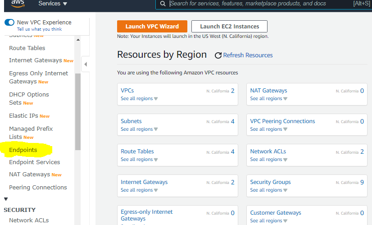Click the Launch VPC Wizard button
Screen dimensions: 372x225
152,26
